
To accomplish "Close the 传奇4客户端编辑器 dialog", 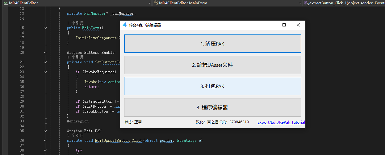I will point(298,25).
